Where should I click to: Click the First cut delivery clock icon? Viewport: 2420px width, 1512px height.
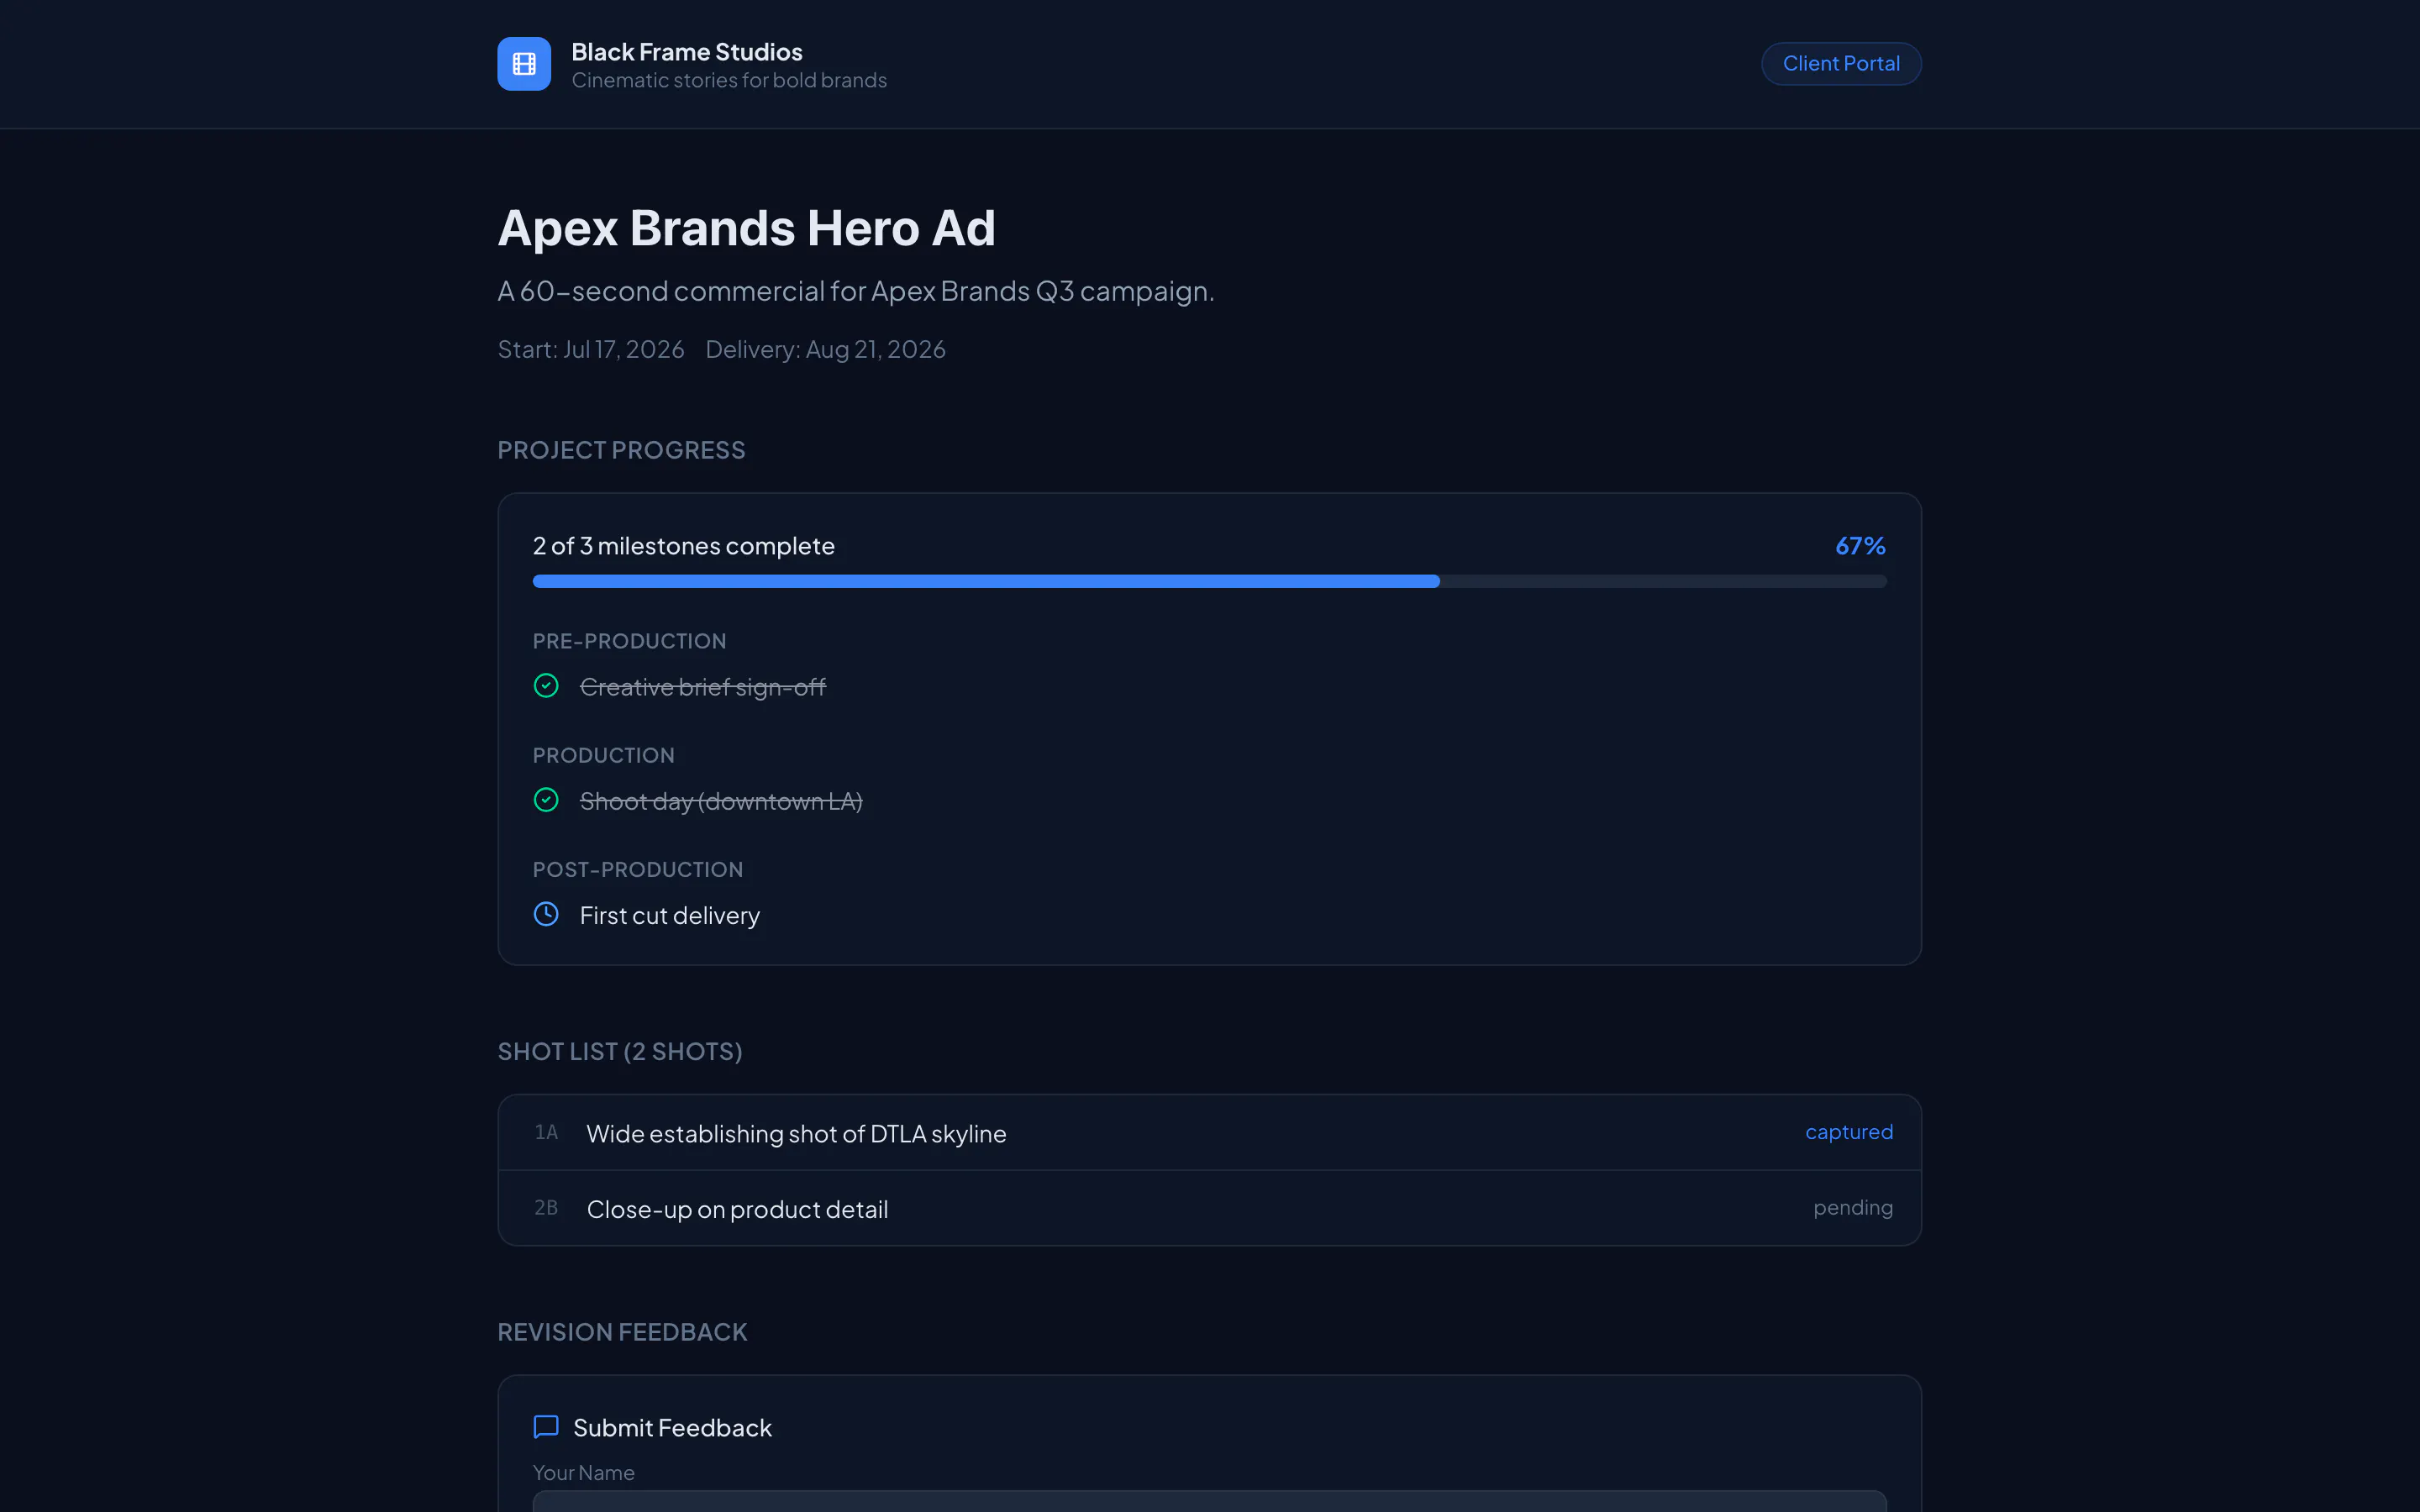(x=546, y=914)
